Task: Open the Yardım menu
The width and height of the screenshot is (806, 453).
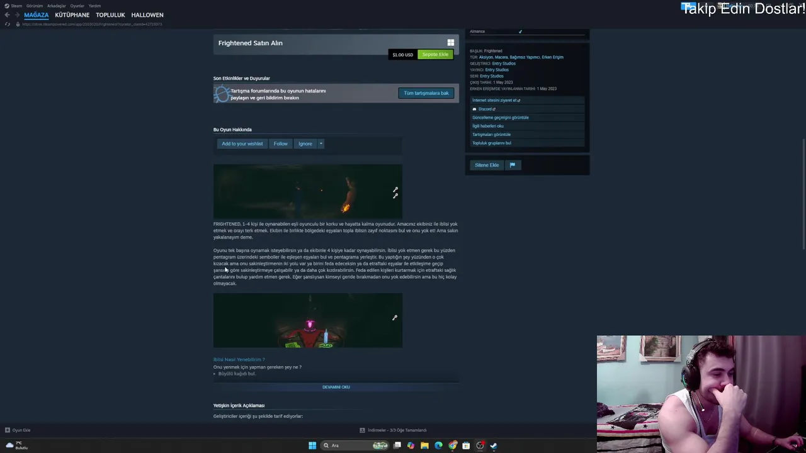Action: (x=94, y=6)
